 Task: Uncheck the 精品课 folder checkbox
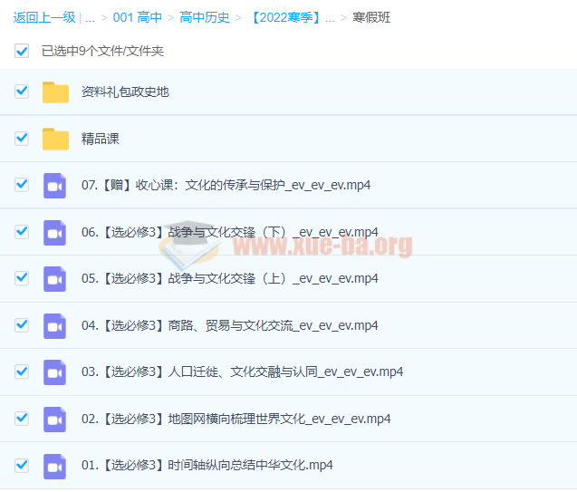[22, 139]
